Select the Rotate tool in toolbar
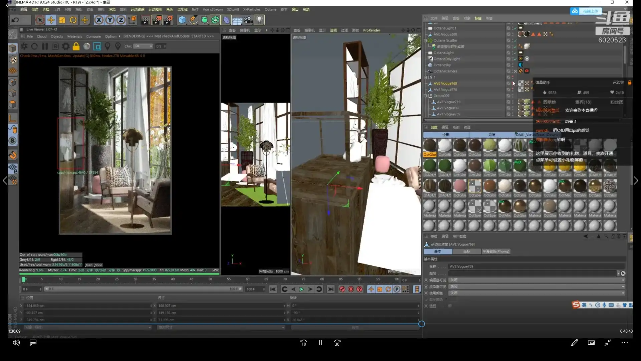This screenshot has width=641, height=361. coord(73,20)
